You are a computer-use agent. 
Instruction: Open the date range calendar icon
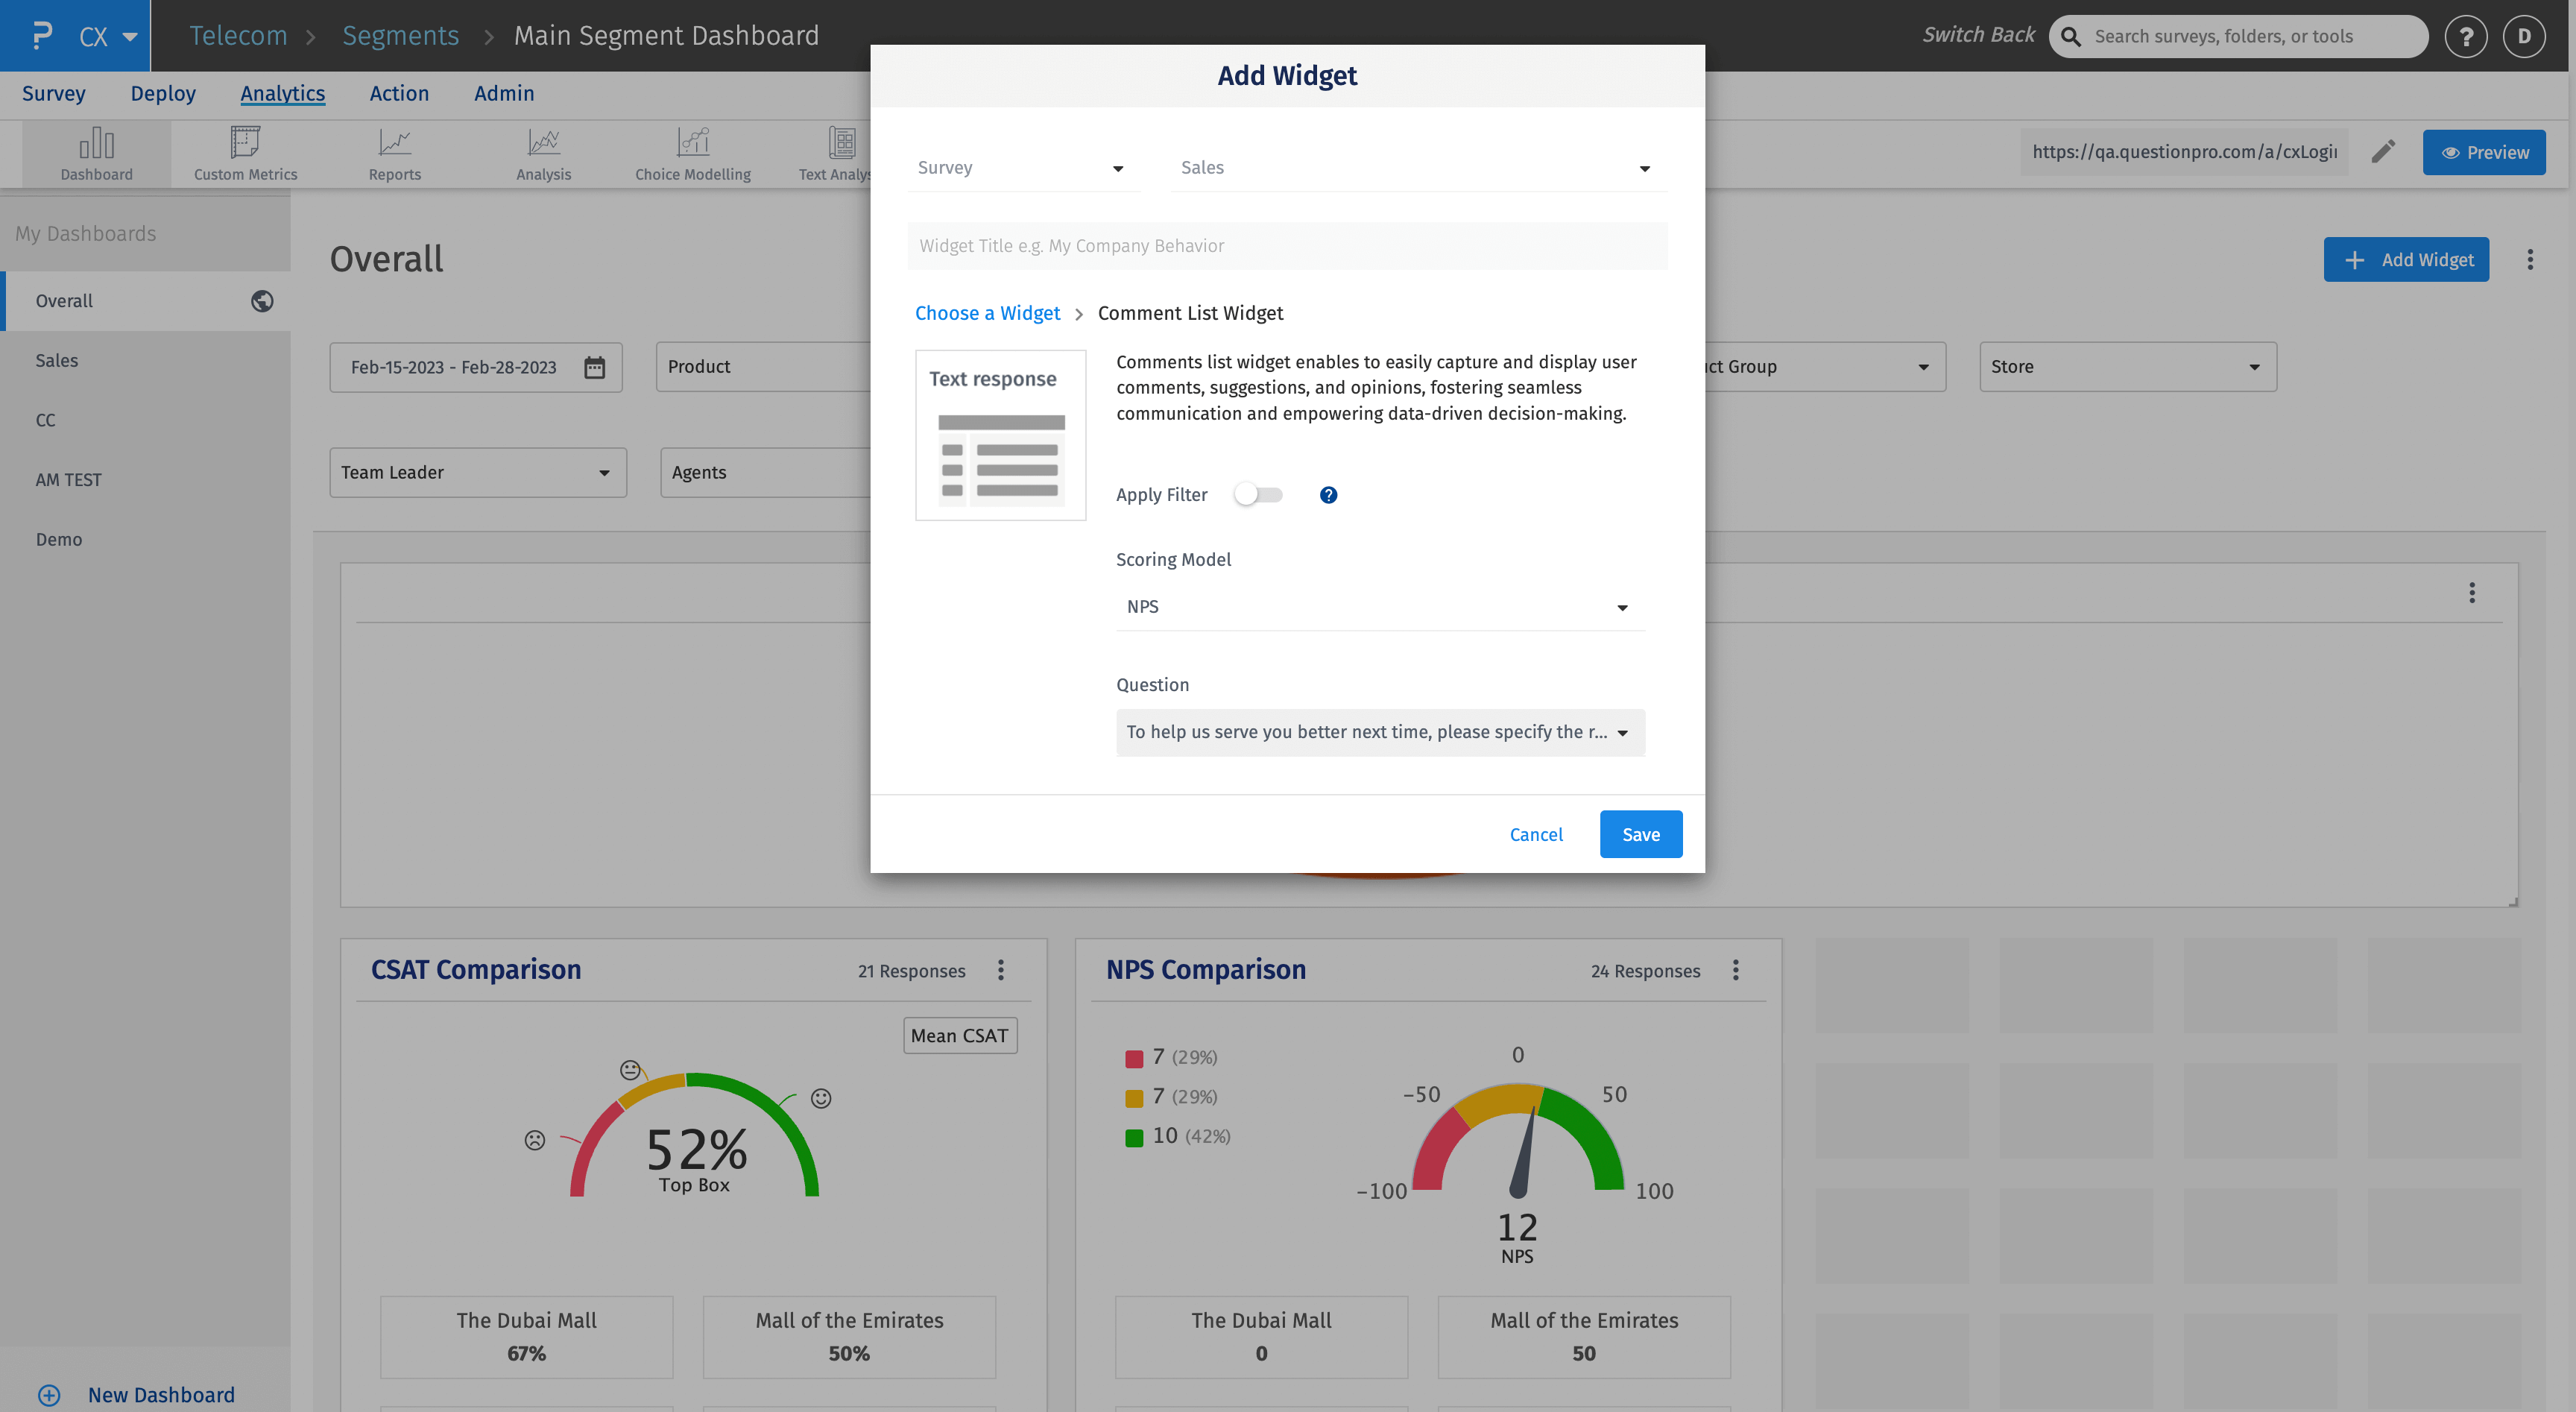(x=594, y=367)
